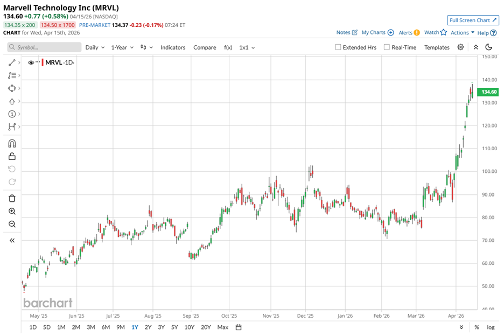Image resolution: width=504 pixels, height=336 pixels.
Task: Redo the chart action
Action: [x=12, y=182]
